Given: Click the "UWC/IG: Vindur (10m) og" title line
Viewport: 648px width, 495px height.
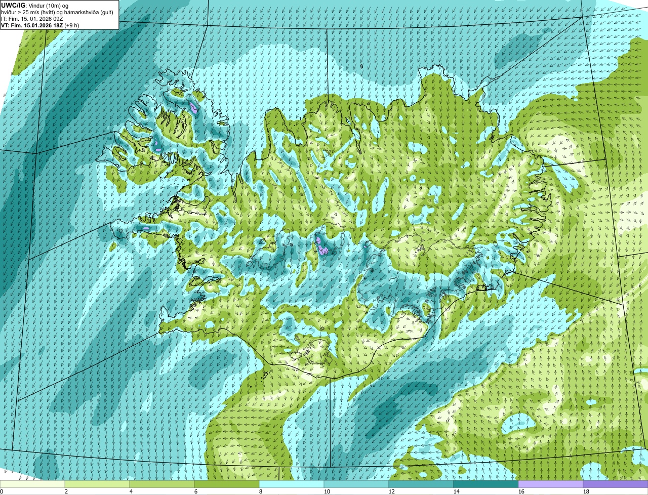Looking at the screenshot, I should pyautogui.click(x=34, y=5).
